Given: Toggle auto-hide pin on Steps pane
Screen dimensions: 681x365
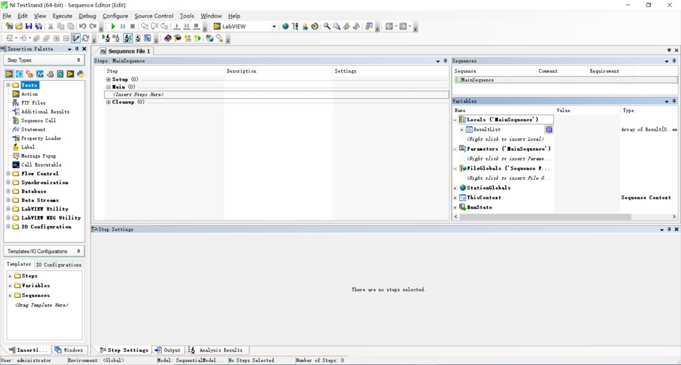Looking at the screenshot, I should click(445, 61).
